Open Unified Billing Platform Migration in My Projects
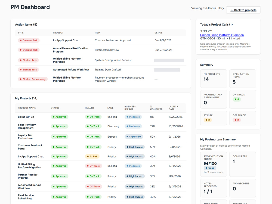Viewport: 272px width, 204px height. 29,166
